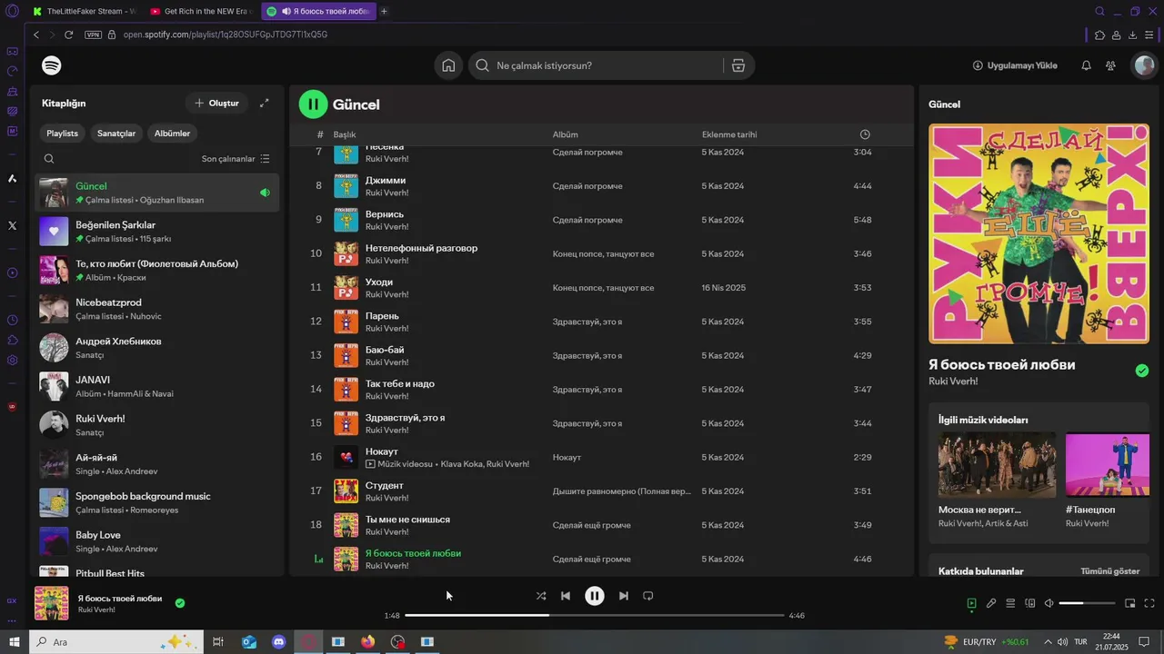Open a new browser tab with plus
Screen dimensions: 1164x654
tap(384, 11)
